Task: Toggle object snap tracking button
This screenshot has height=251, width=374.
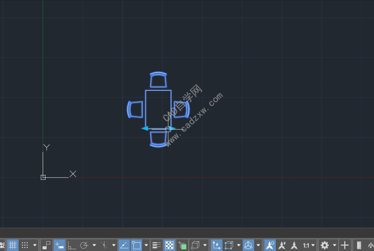Action: 124,245
